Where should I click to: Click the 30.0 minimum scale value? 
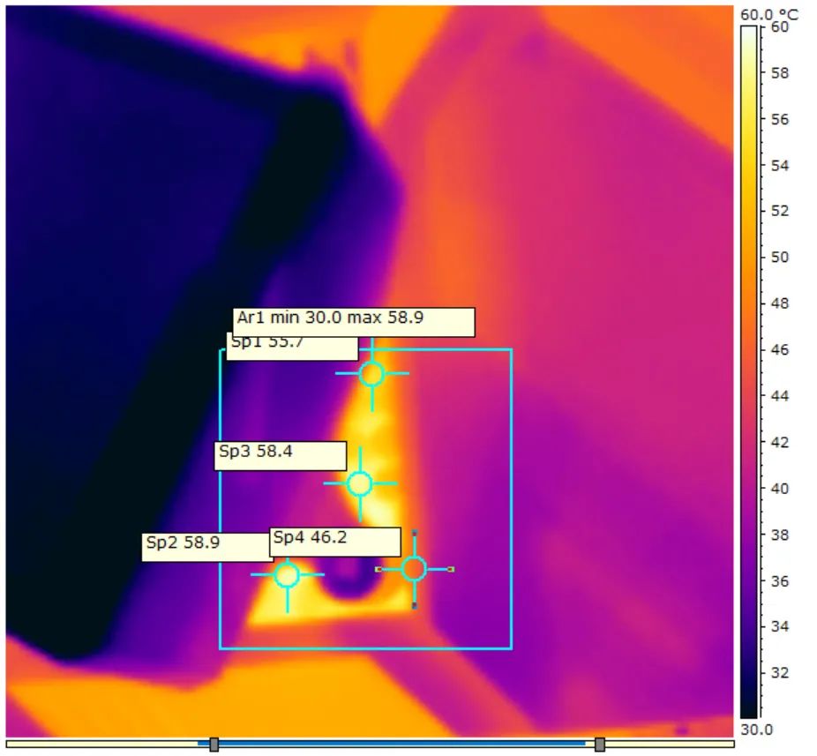click(756, 730)
